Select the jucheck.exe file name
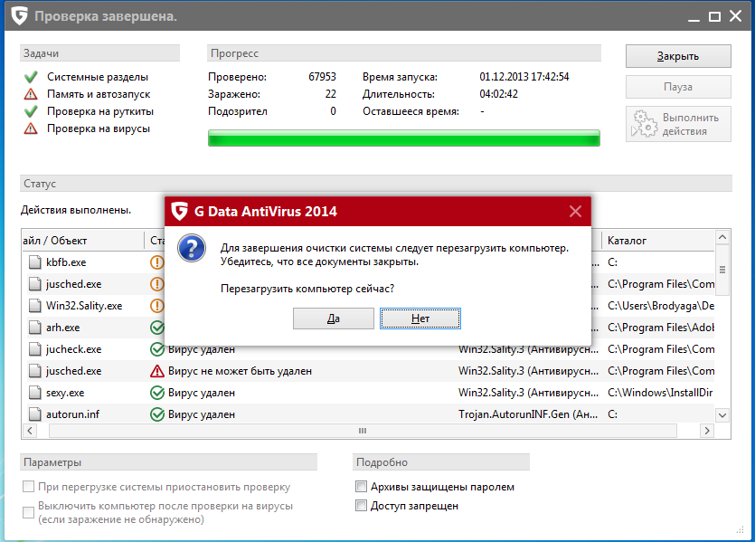Image resolution: width=755 pixels, height=542 pixels. point(73,349)
